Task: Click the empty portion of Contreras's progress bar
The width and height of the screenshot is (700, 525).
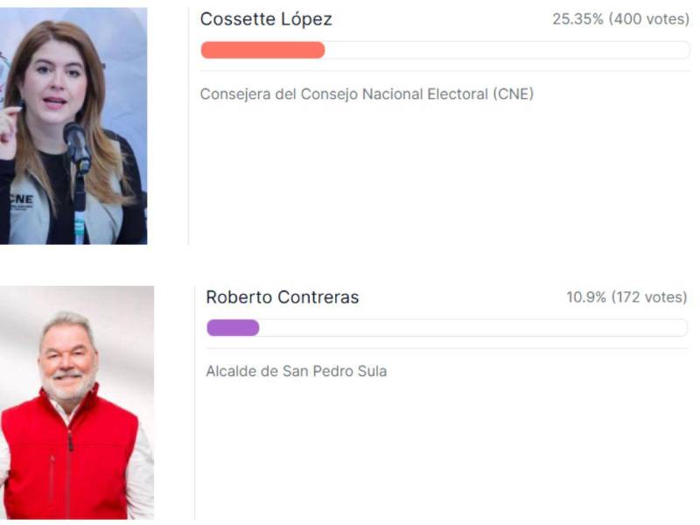Action: point(472,328)
